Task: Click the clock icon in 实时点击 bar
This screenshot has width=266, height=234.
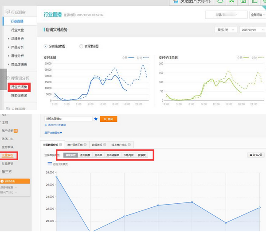Action: click(x=2, y=181)
